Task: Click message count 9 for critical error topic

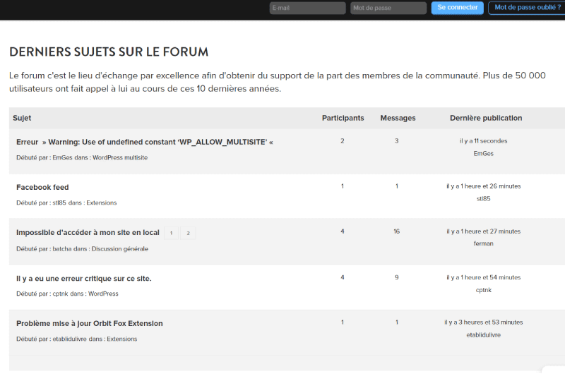Action: [396, 277]
